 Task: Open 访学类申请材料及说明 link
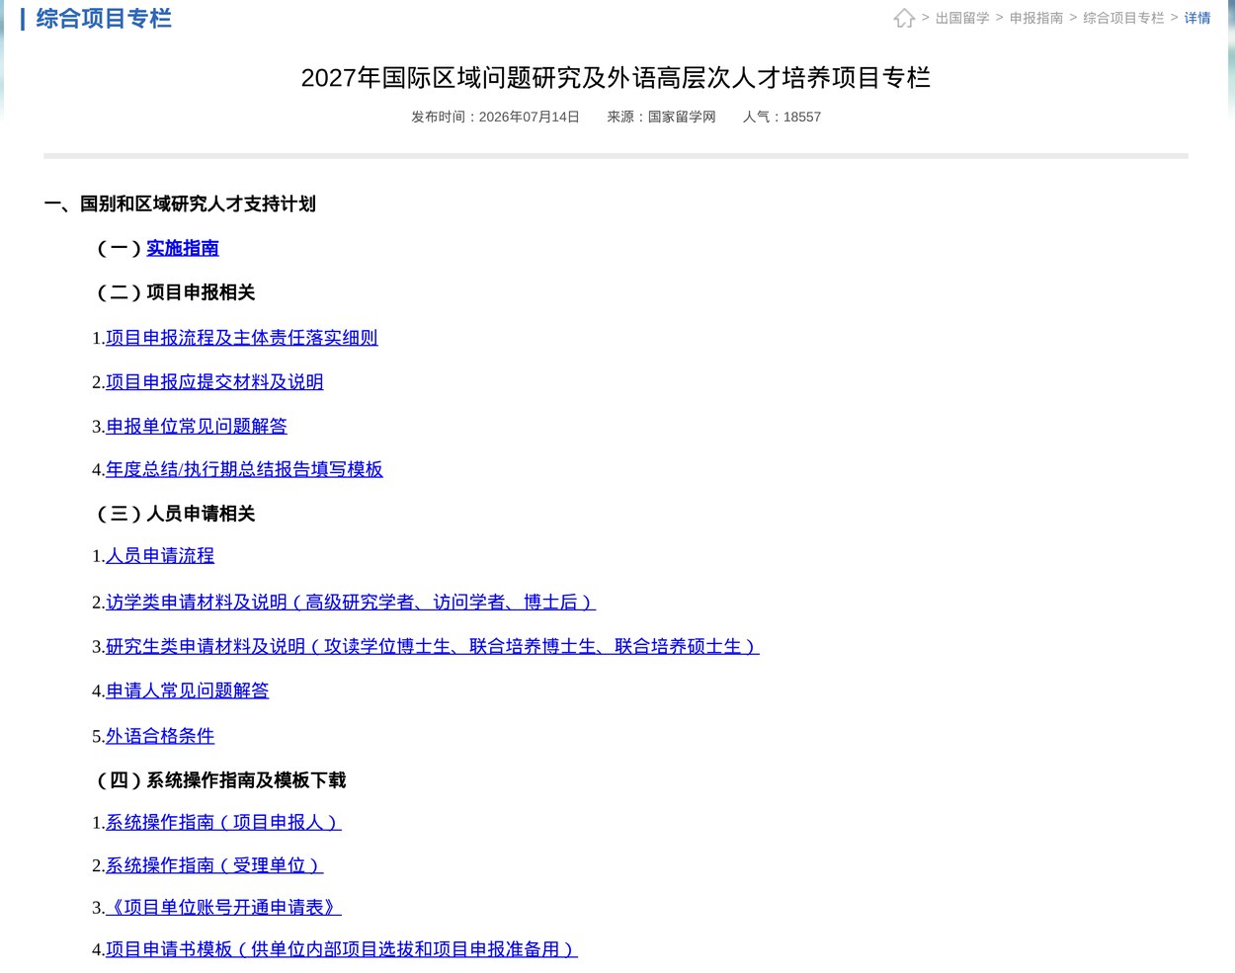351,603
